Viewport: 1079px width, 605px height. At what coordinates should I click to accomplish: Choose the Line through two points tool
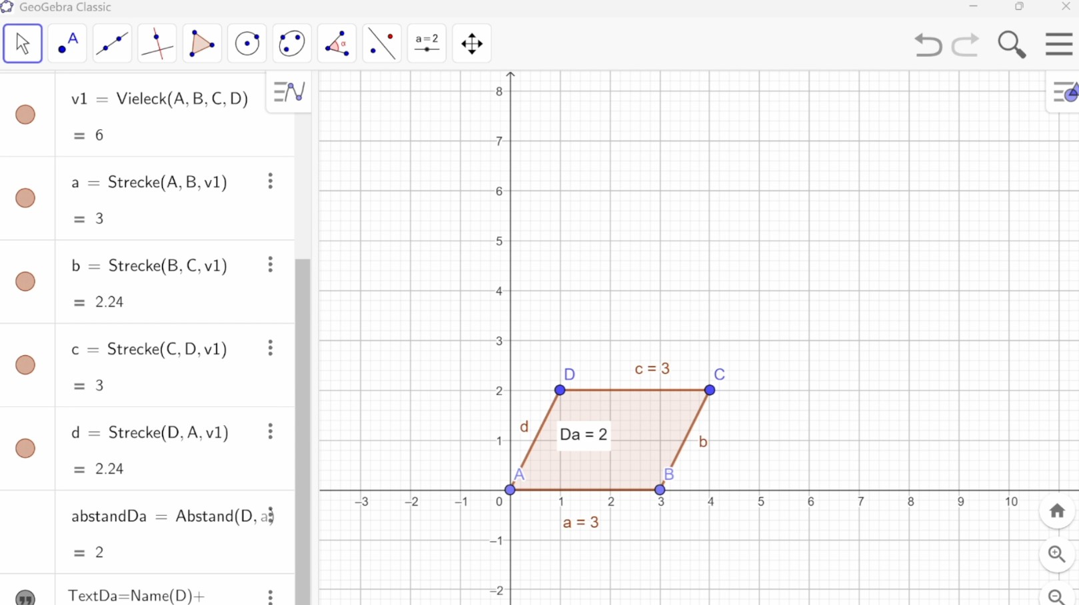coord(112,44)
